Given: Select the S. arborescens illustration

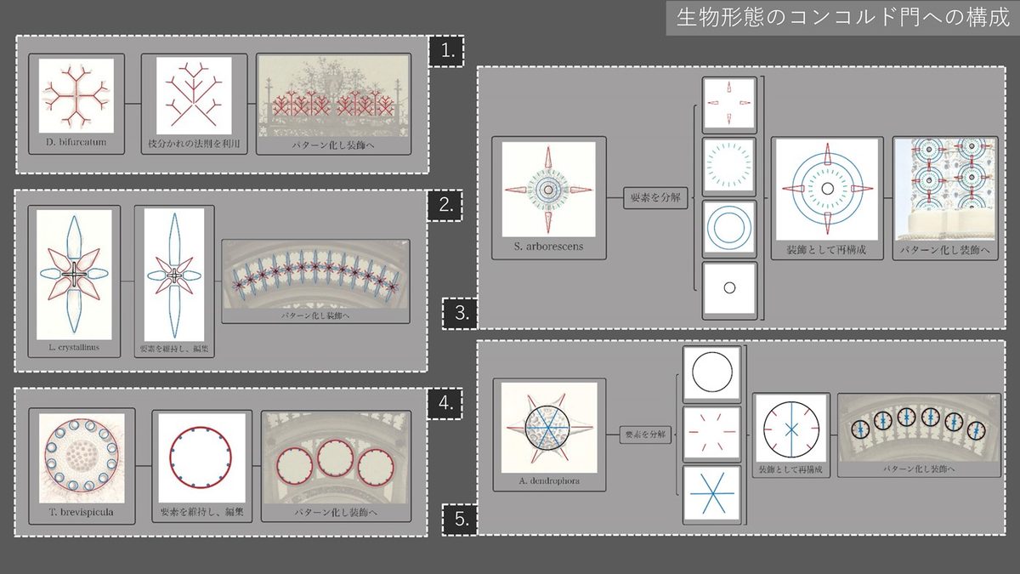Looking at the screenshot, I should pyautogui.click(x=548, y=189).
